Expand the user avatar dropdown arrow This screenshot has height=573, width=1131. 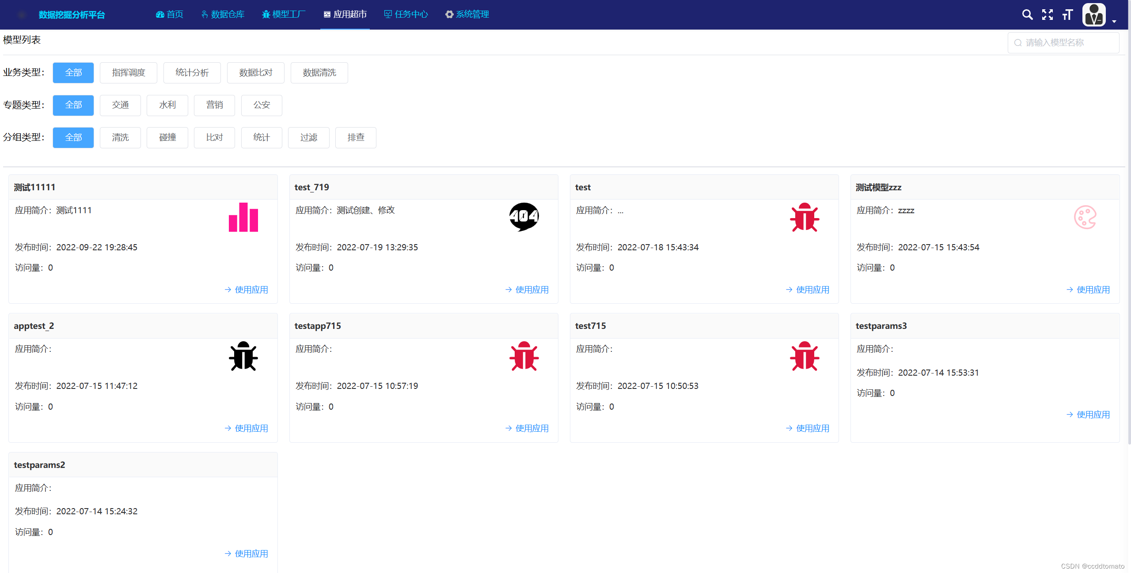pyautogui.click(x=1114, y=21)
